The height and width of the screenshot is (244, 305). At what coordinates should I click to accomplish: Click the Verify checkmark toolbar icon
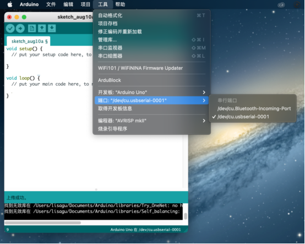(x=10, y=29)
